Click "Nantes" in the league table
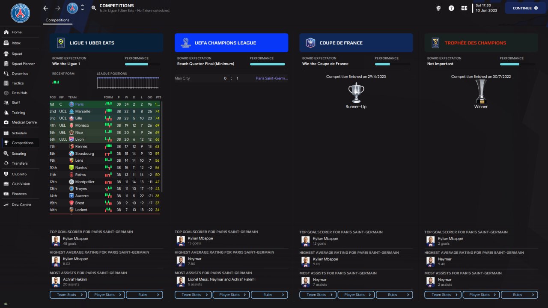This screenshot has width=548, height=308. pyautogui.click(x=81, y=168)
